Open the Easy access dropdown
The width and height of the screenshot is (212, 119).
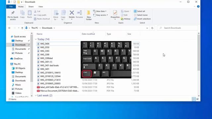(x=100, y=15)
